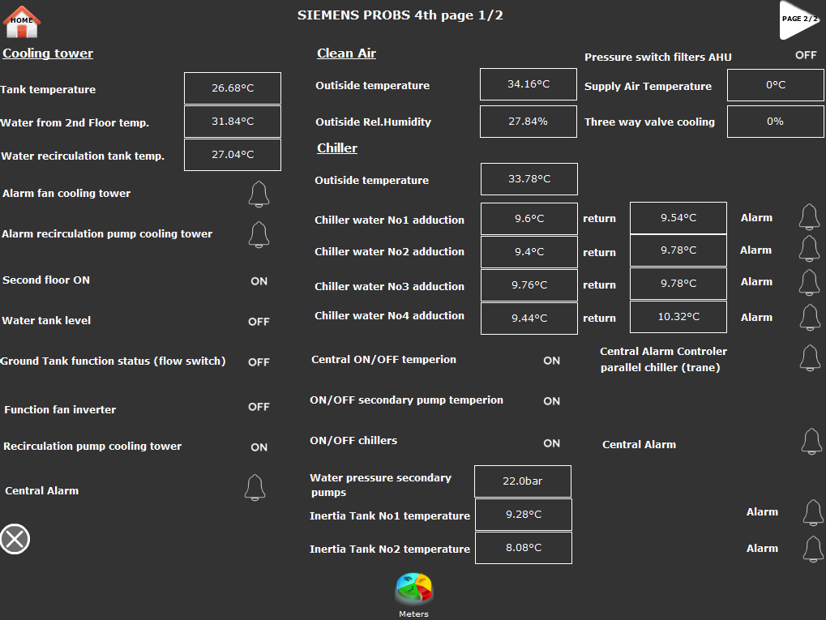Viewport: 826px width, 620px height.
Task: Click alarm bell for fan cooling tower
Action: (x=259, y=195)
